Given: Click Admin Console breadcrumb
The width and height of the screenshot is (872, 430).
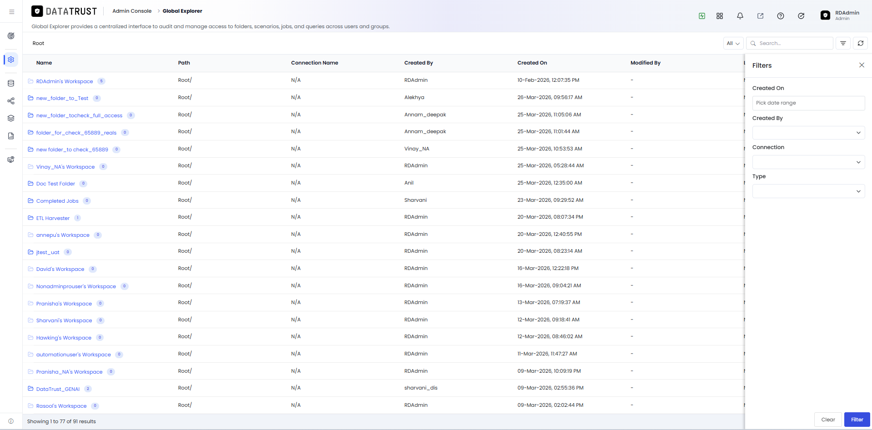Looking at the screenshot, I should tap(132, 11).
